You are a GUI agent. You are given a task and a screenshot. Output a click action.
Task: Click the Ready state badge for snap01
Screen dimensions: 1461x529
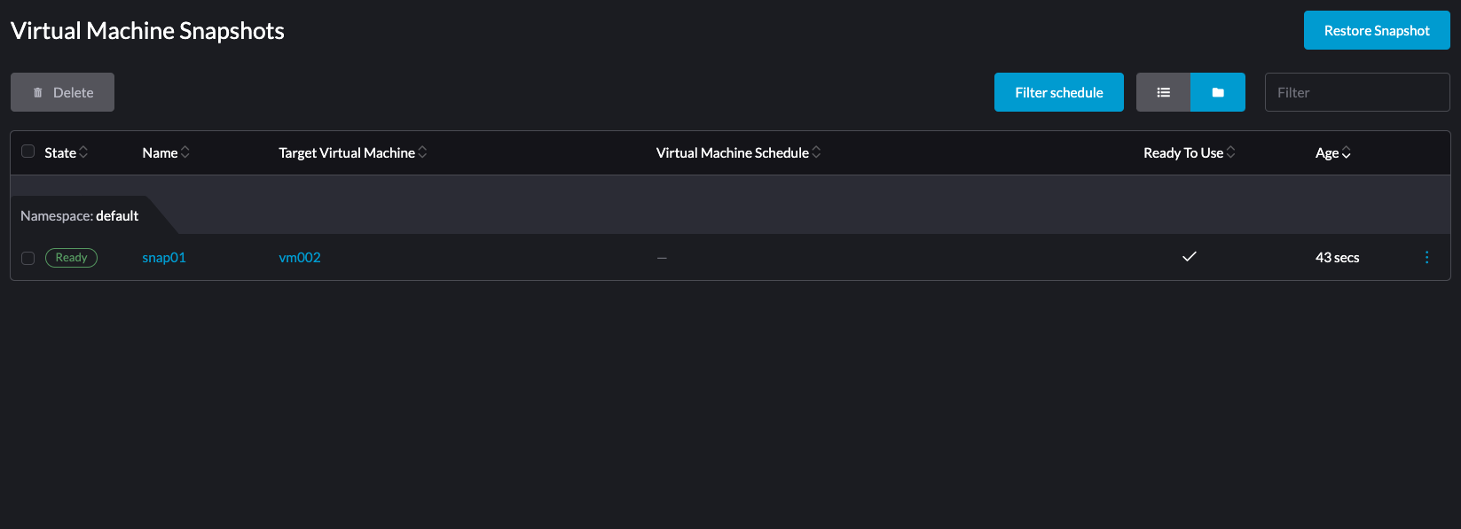tap(71, 257)
